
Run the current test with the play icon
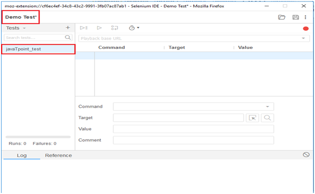[99, 28]
